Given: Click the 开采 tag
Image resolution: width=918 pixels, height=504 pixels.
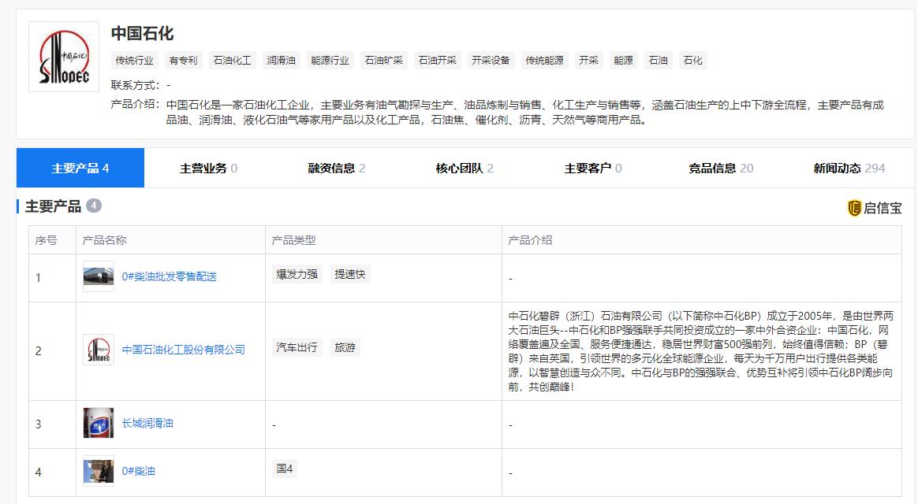Looking at the screenshot, I should pyautogui.click(x=588, y=60).
